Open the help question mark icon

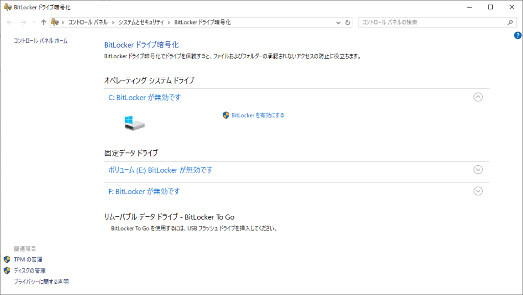pyautogui.click(x=518, y=35)
